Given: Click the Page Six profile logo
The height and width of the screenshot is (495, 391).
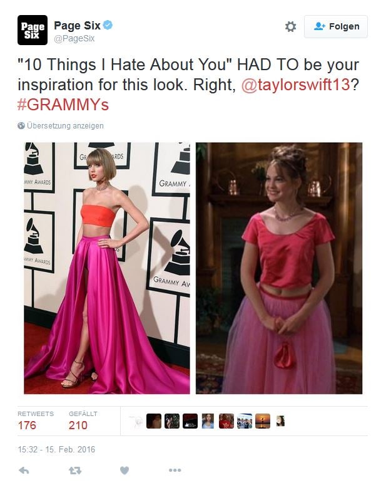Looking at the screenshot, I should click(33, 30).
